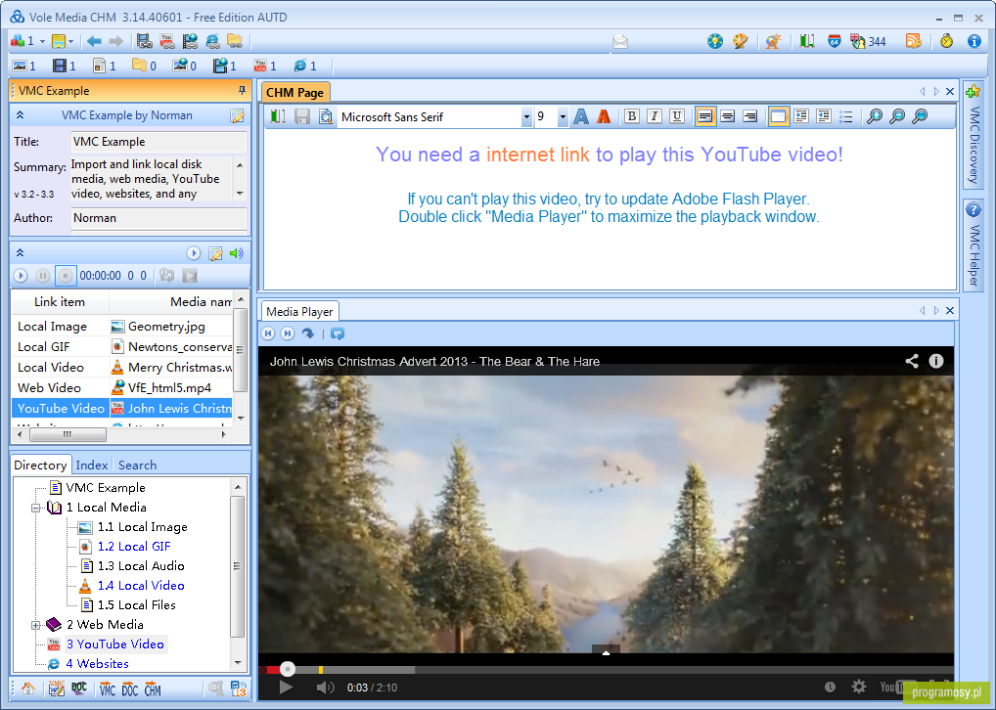Click the yellow marker on video timeline
Viewport: 996px width, 710px height.
tap(321, 669)
